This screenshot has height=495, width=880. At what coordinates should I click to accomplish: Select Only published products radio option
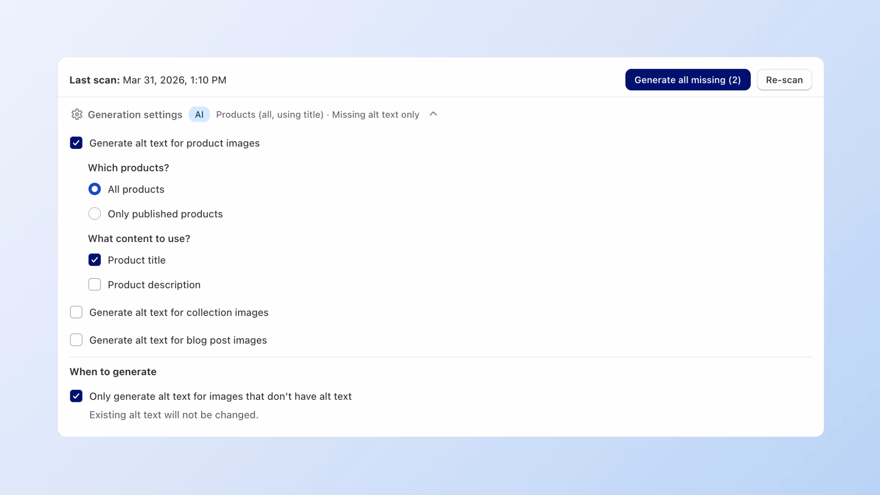point(95,214)
